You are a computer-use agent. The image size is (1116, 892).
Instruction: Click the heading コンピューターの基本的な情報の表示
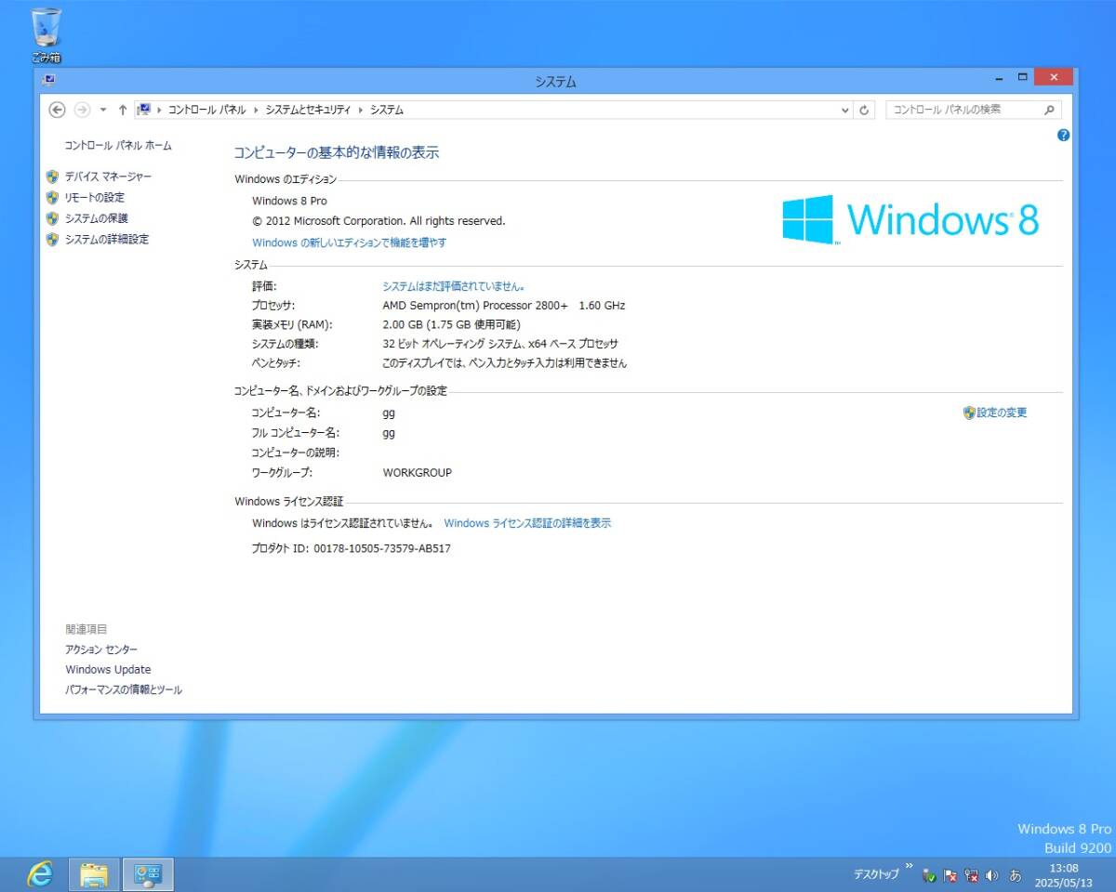(336, 153)
